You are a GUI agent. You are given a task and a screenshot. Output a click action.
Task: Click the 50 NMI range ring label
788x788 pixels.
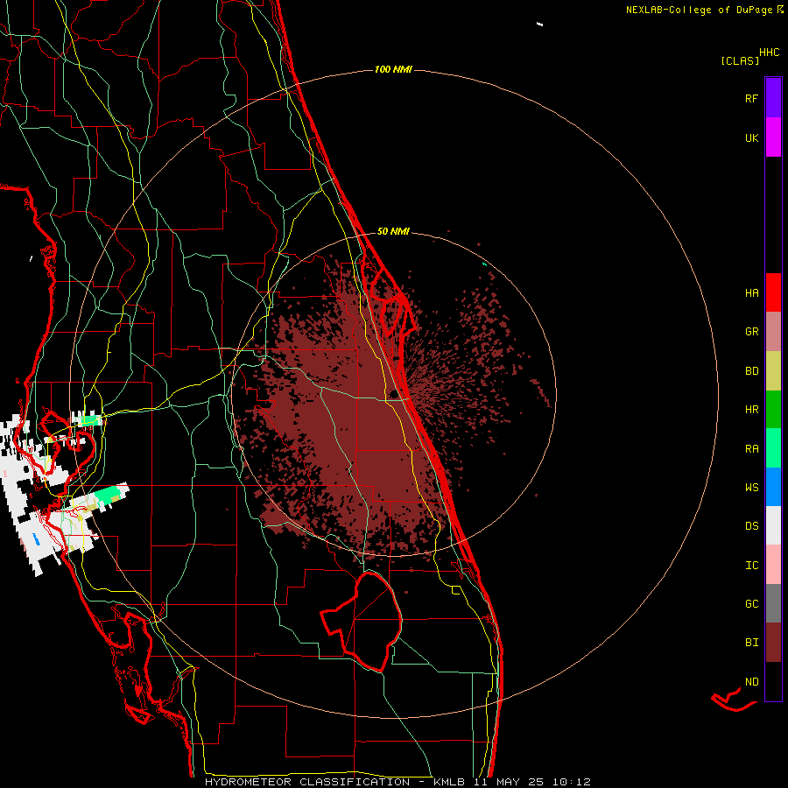(x=393, y=231)
